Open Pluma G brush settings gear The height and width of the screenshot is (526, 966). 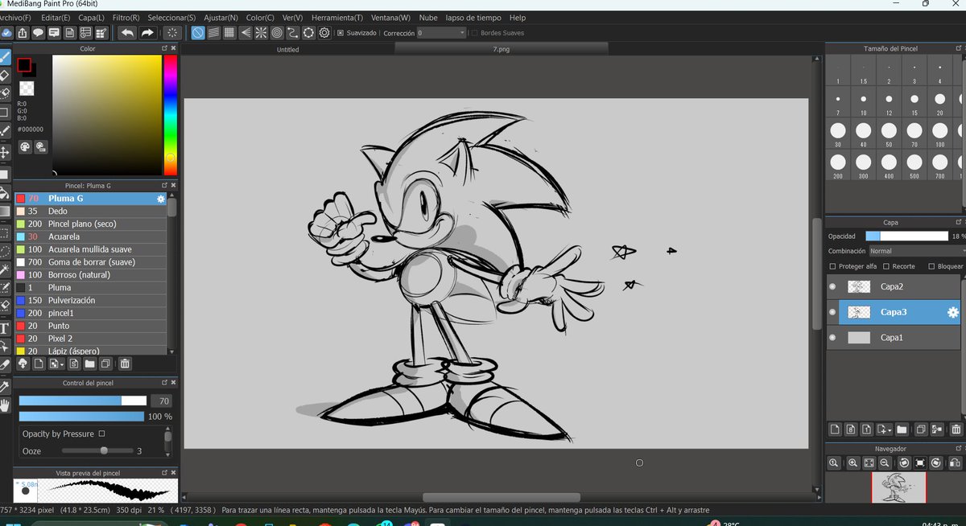click(x=161, y=199)
